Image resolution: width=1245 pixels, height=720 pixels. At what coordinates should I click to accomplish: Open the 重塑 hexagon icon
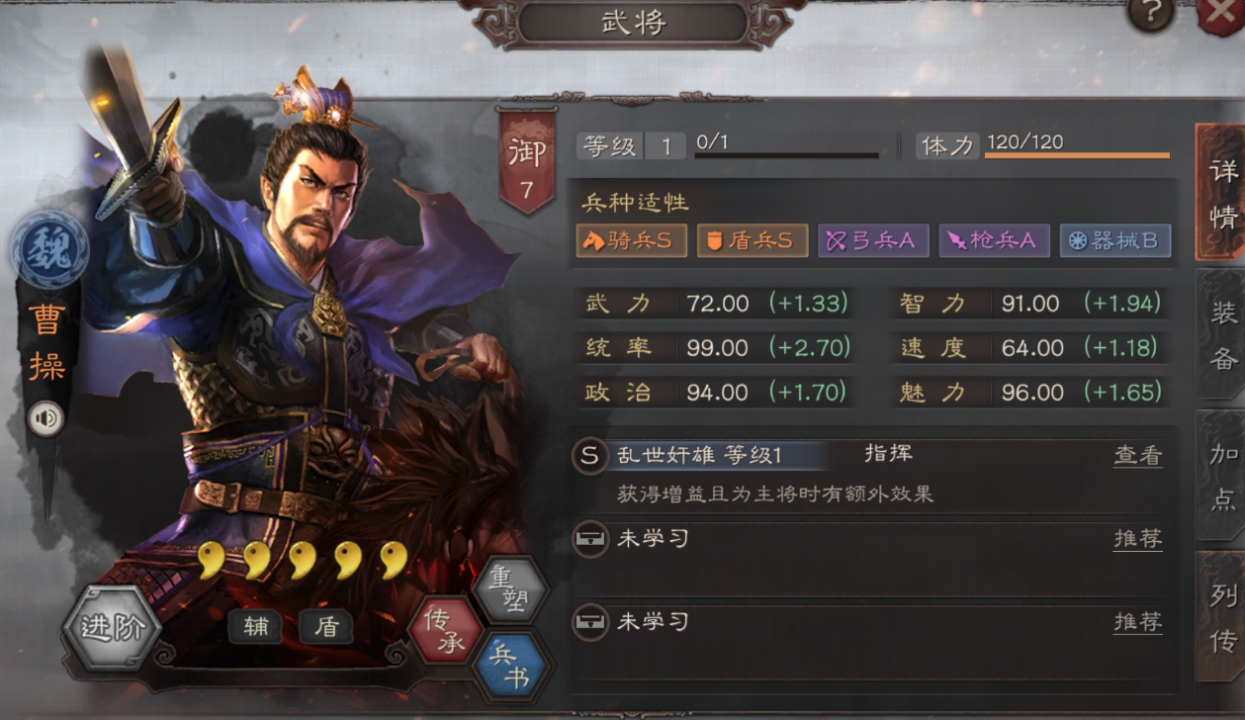coord(510,588)
